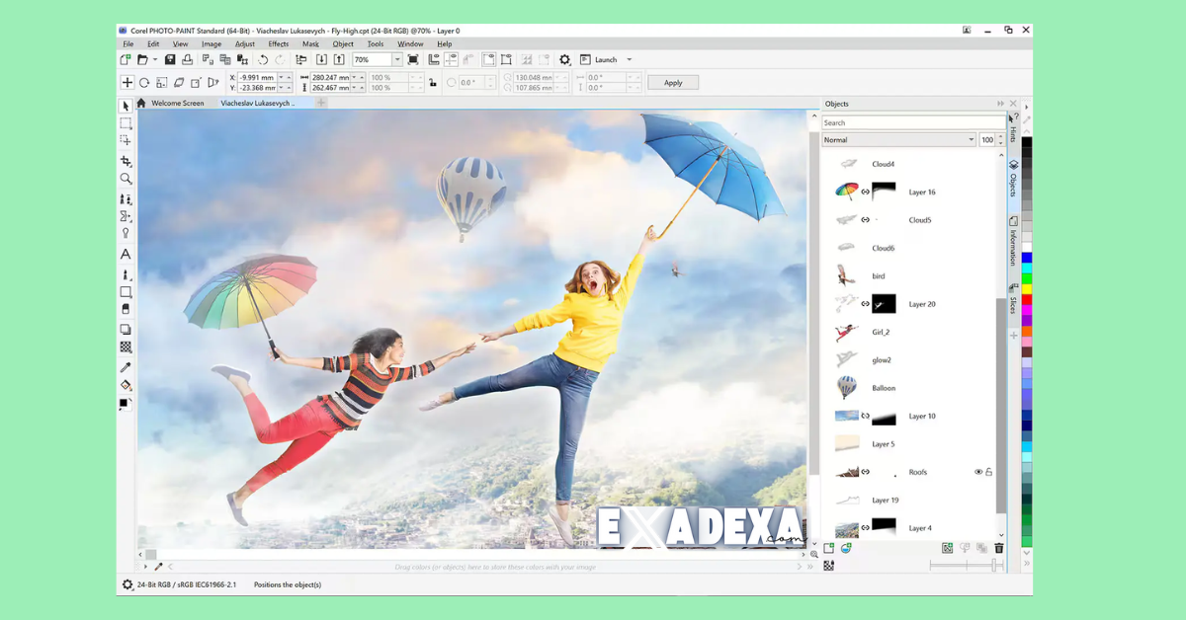Unlock the Roofs layer
This screenshot has height=620, width=1186.
coord(989,472)
